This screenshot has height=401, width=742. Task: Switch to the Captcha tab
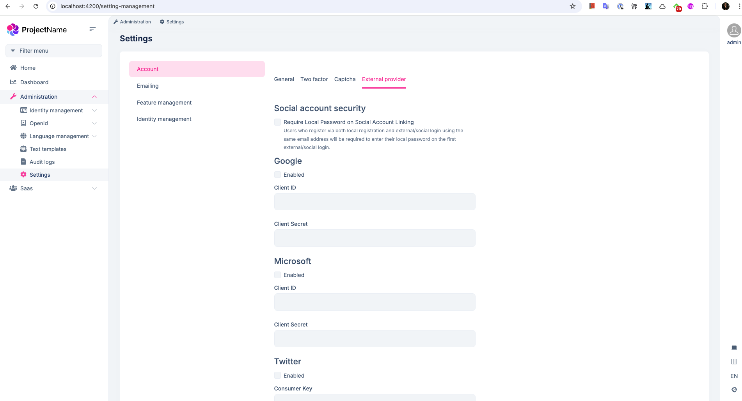click(345, 79)
